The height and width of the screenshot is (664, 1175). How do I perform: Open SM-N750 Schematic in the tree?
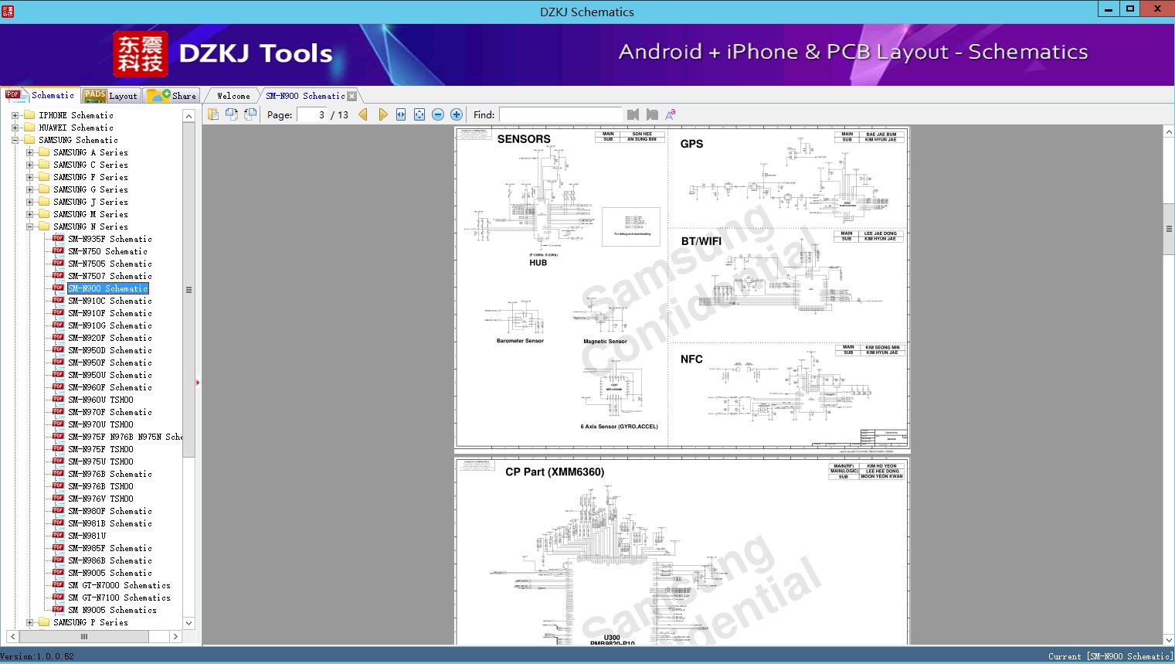pos(107,251)
